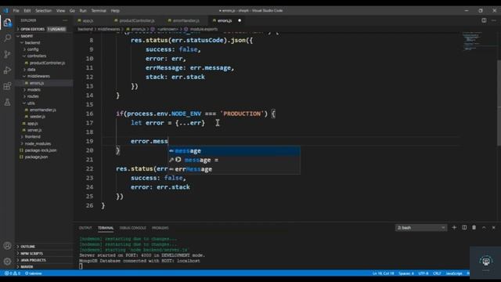Open the View menu
Image resolution: width=501 pixels, height=282 pixels.
61,10
